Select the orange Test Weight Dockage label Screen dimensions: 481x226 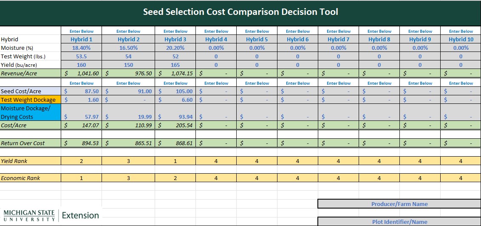pyautogui.click(x=31, y=100)
